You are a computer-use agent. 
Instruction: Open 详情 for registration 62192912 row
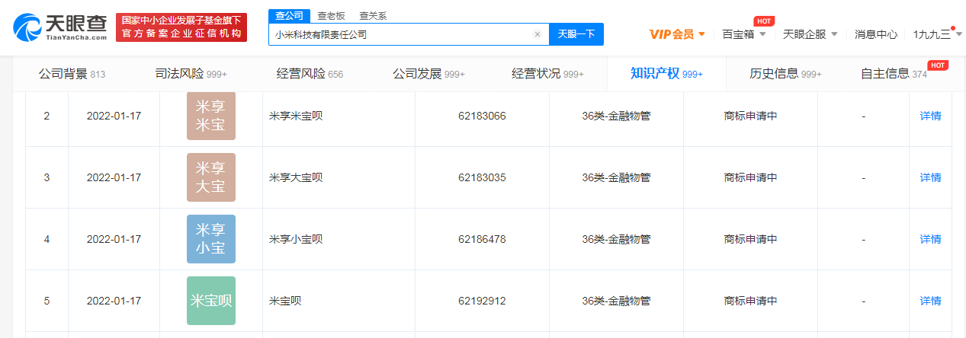pos(930,301)
